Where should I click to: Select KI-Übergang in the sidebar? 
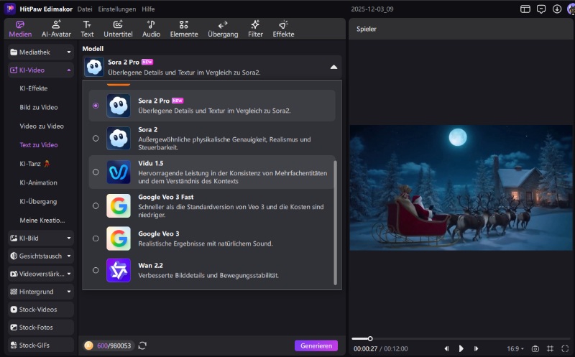[x=38, y=202]
